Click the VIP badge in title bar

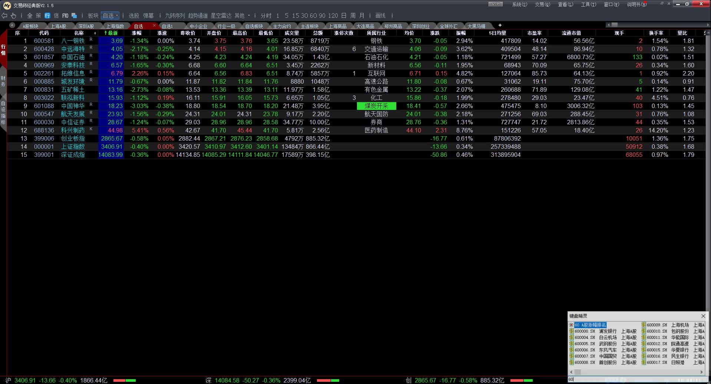pos(495,4)
